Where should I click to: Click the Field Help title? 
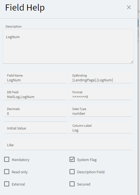[x=25, y=8]
